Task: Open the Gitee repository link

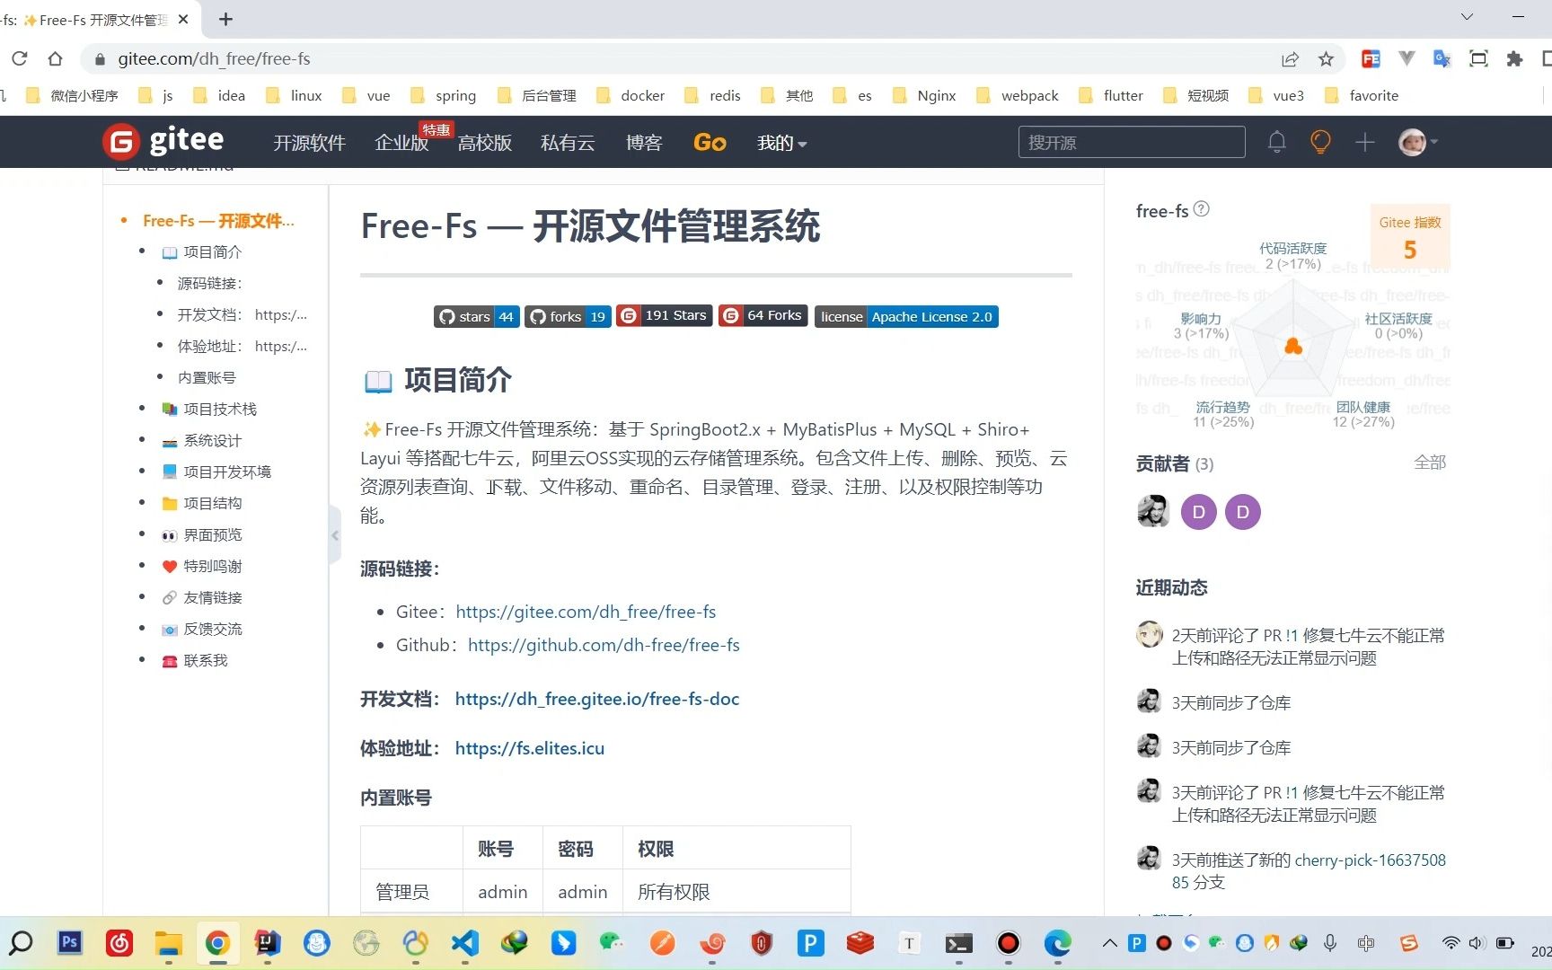Action: 586,612
